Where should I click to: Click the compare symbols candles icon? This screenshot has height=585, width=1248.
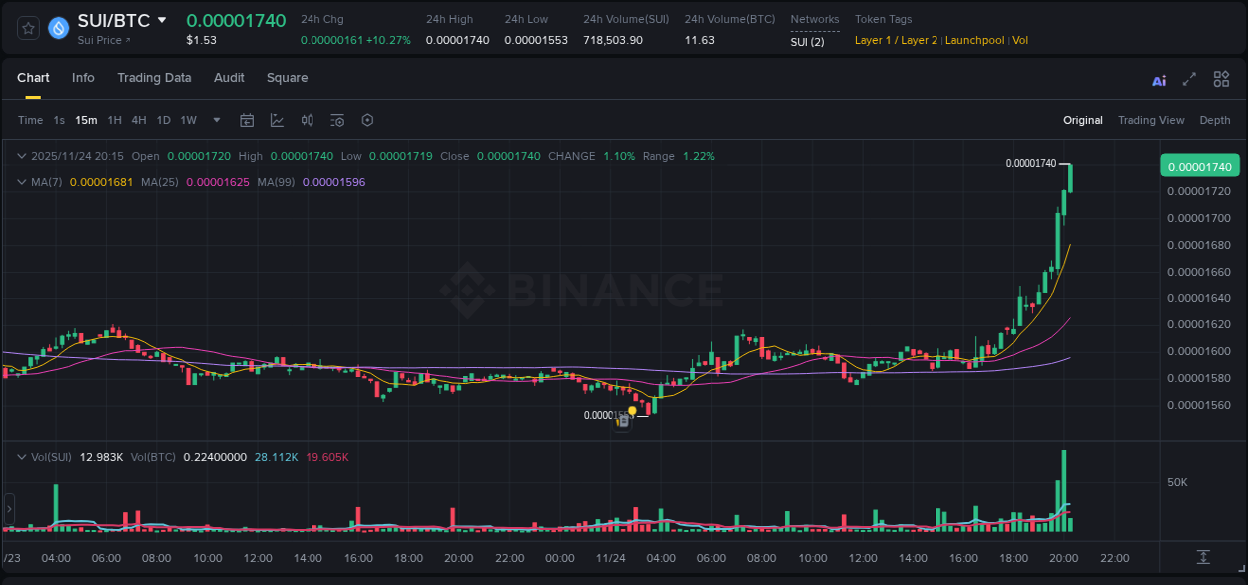coord(307,120)
